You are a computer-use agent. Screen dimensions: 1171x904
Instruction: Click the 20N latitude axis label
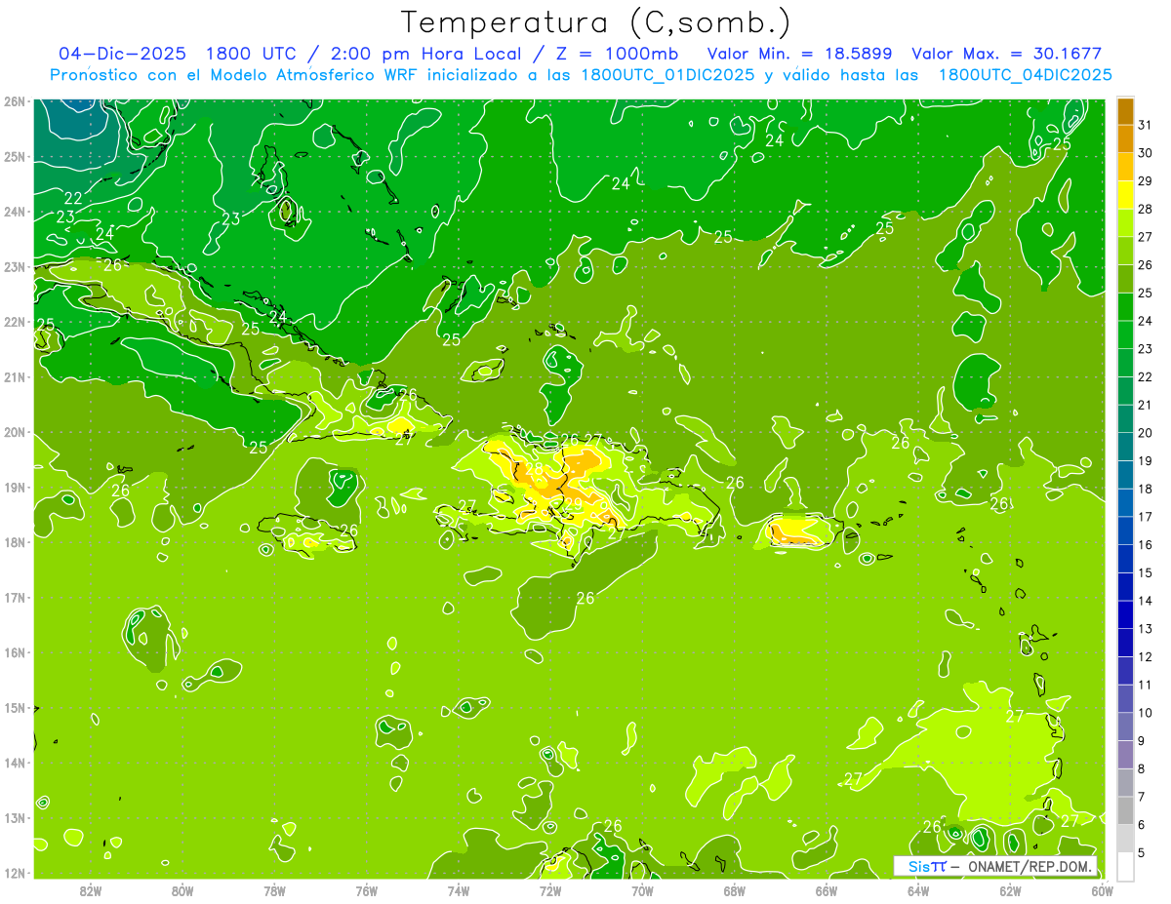point(14,432)
